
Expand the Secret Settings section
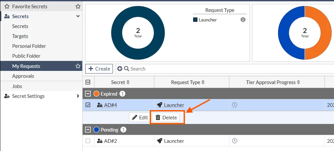coord(78,96)
